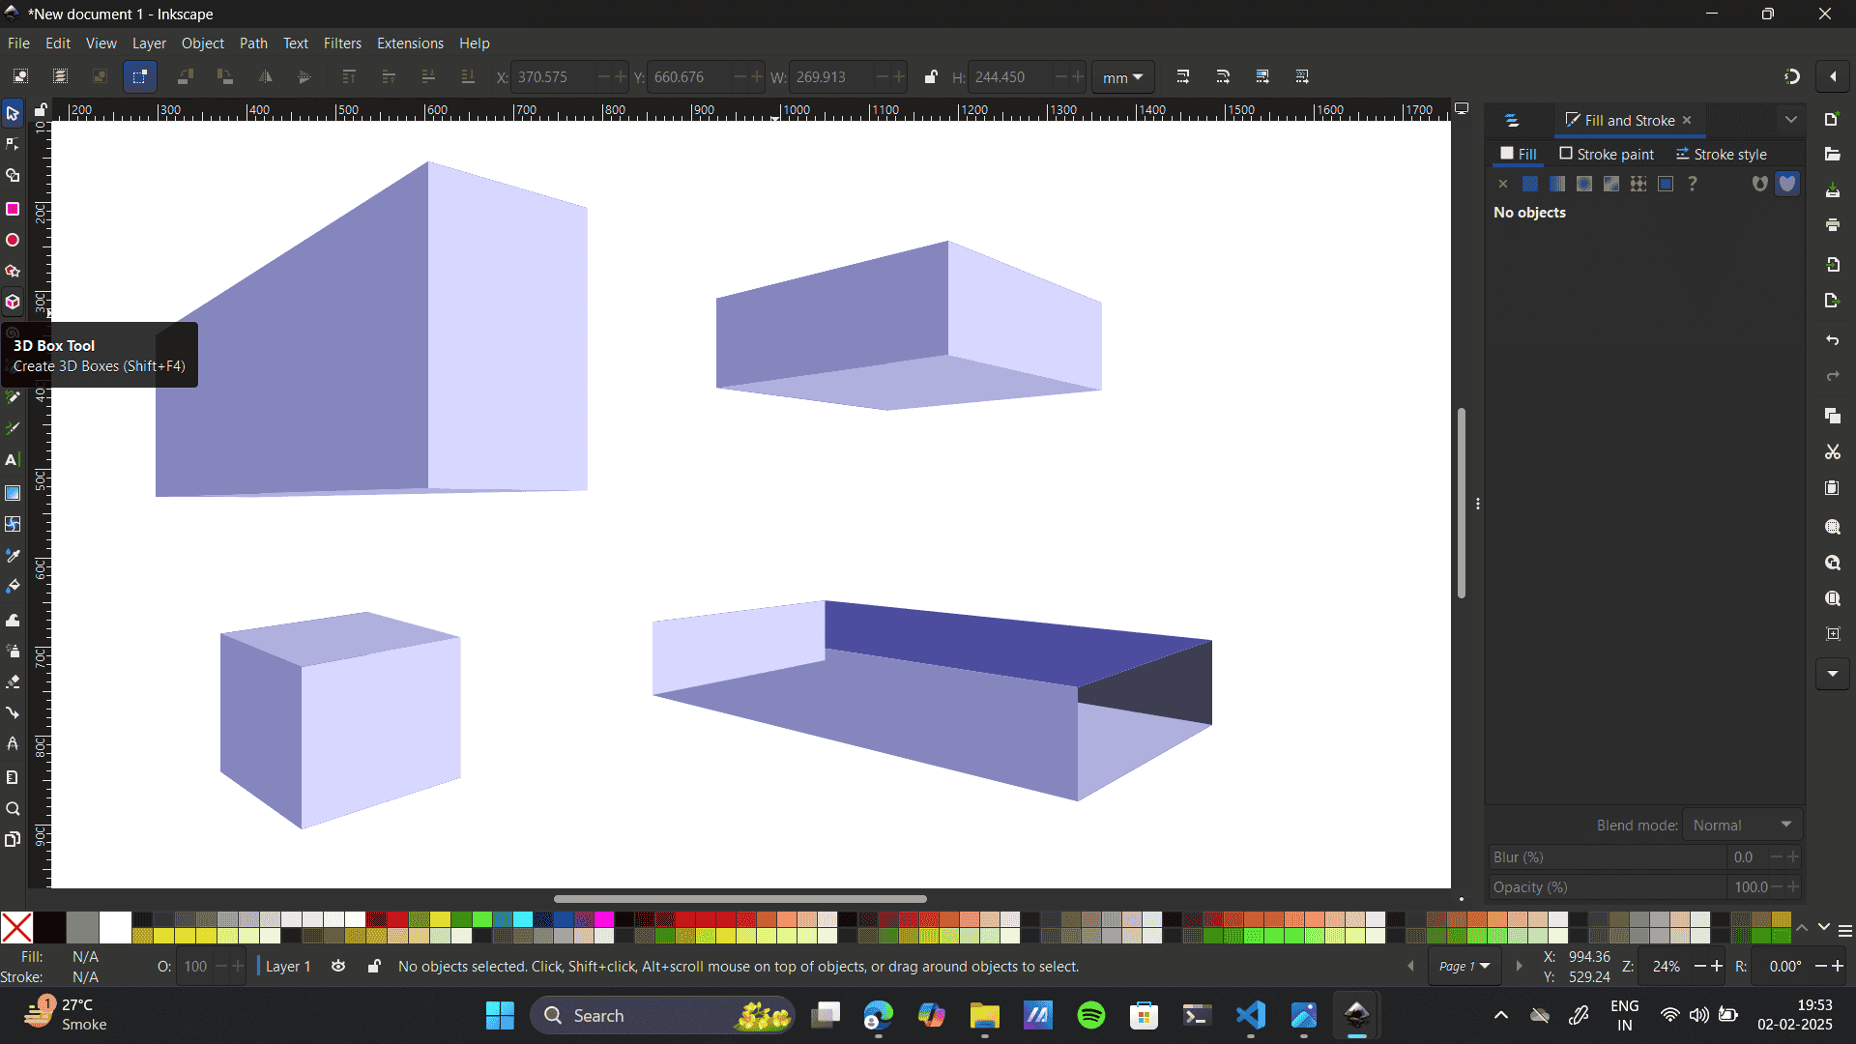This screenshot has height=1044, width=1856.
Task: Open the Filters menu
Action: coord(342,43)
